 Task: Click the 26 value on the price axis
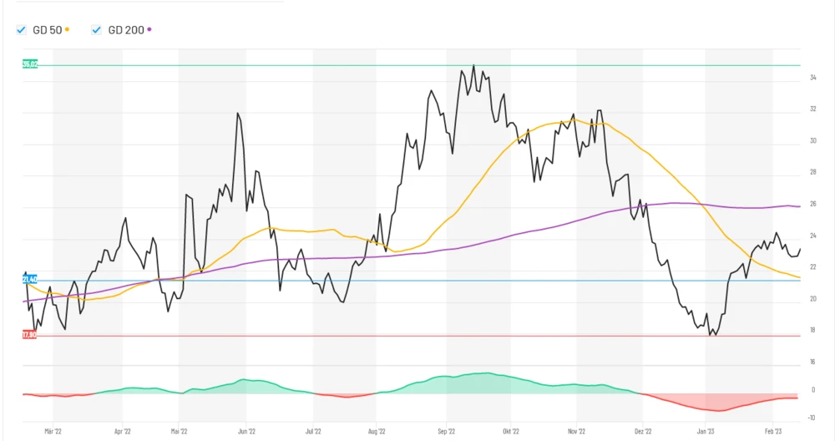(812, 204)
